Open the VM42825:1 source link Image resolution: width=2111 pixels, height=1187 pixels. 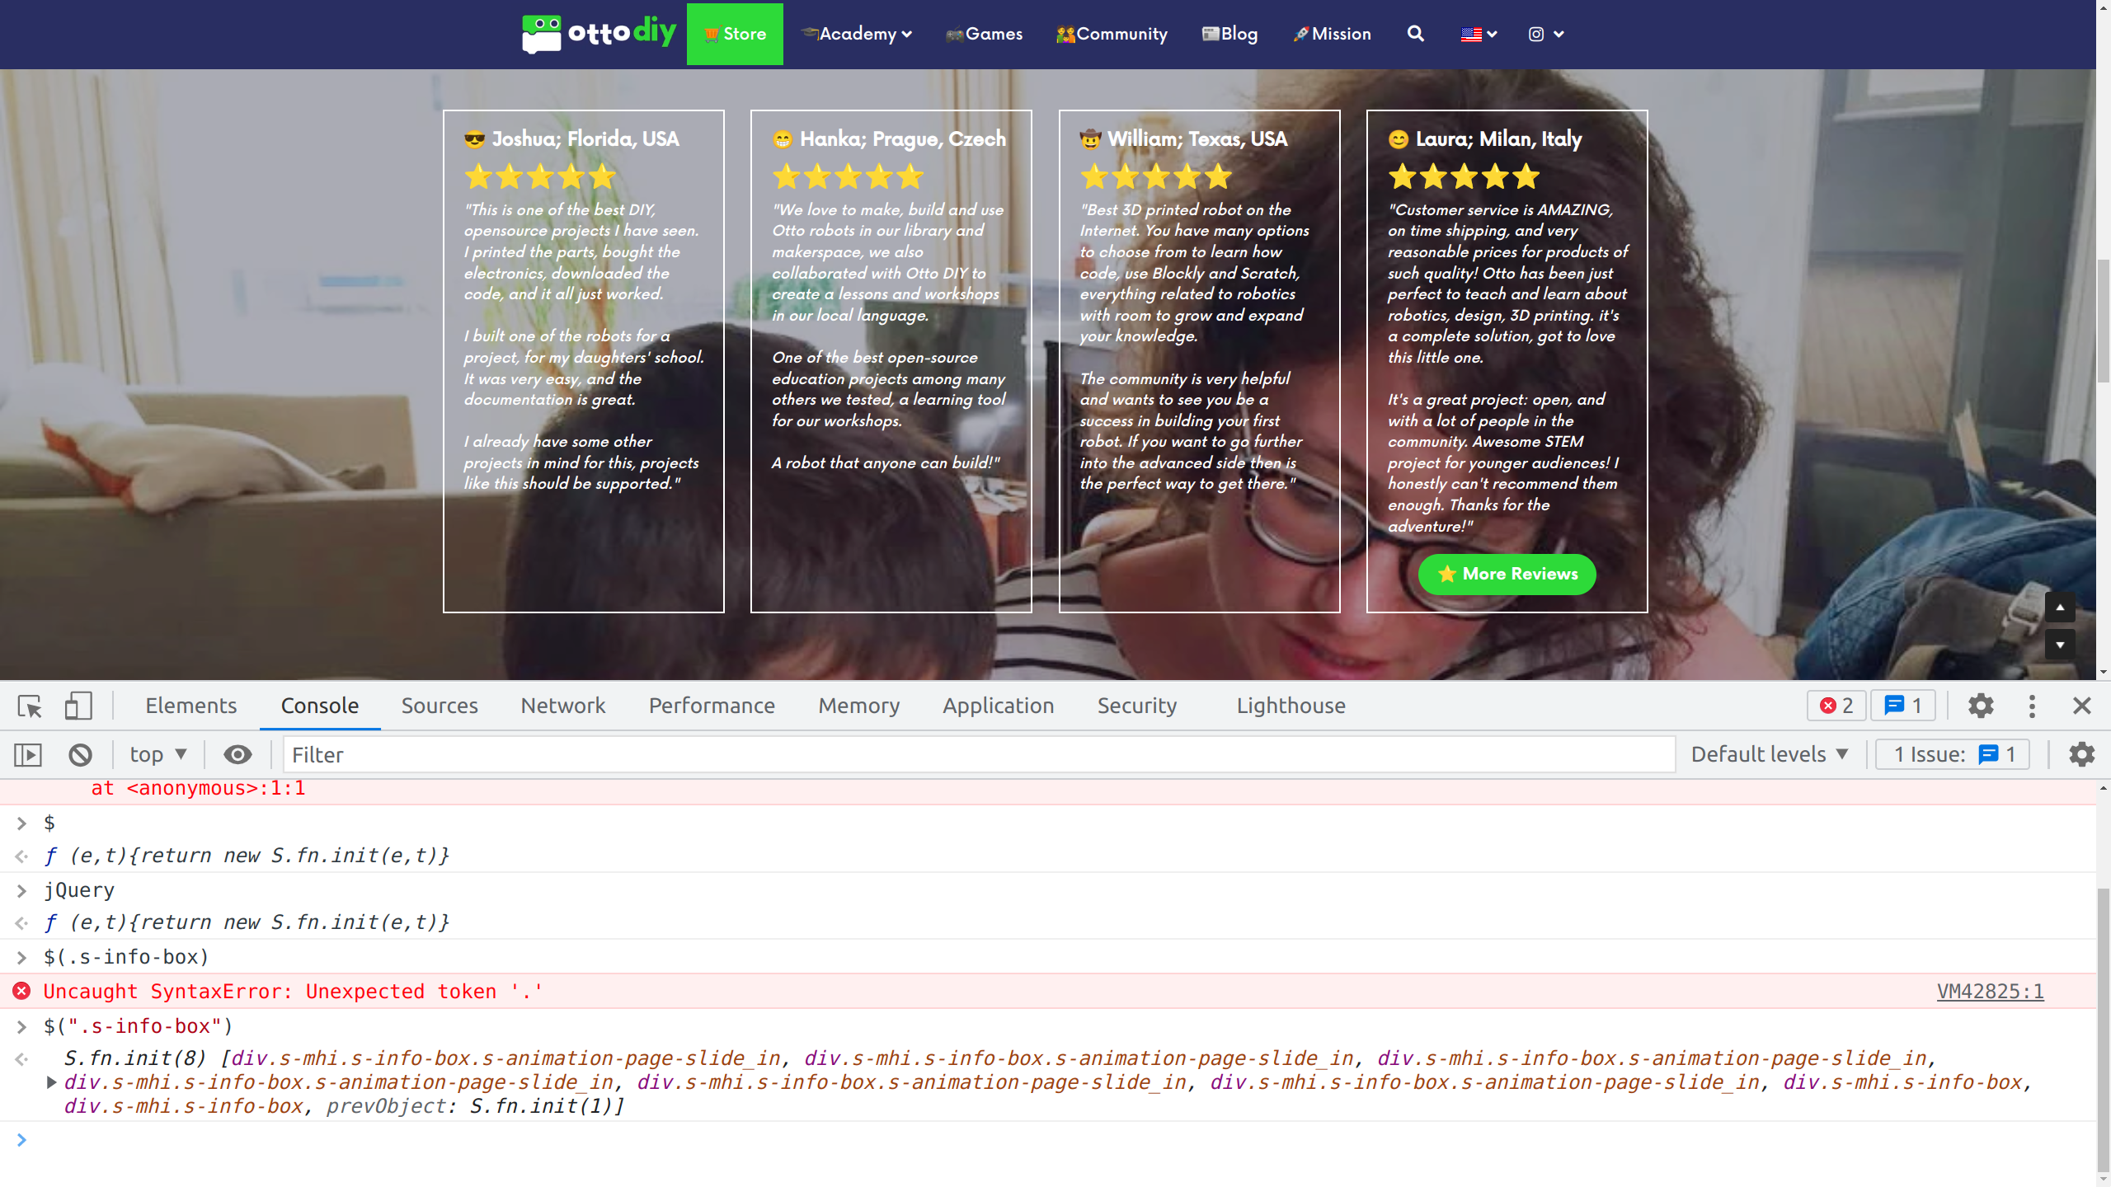1990,992
